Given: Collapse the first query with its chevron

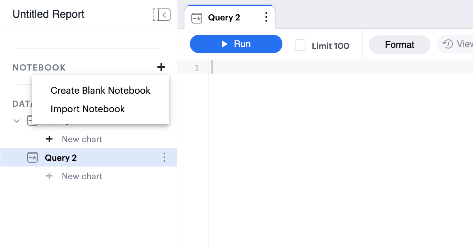Looking at the screenshot, I should (17, 121).
